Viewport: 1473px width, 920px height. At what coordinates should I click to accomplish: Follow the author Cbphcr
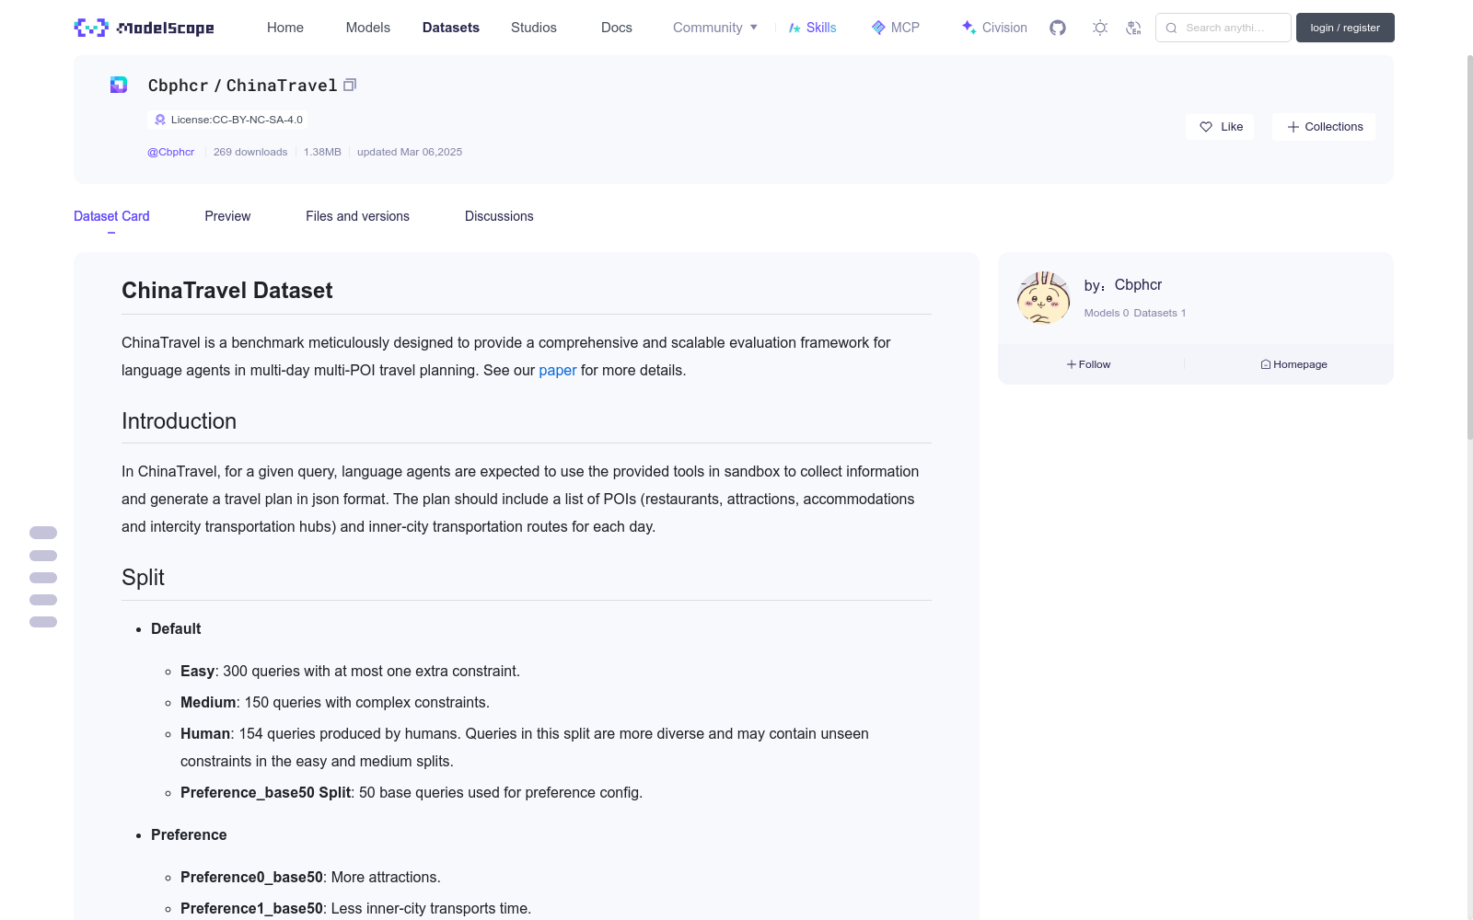tap(1089, 364)
